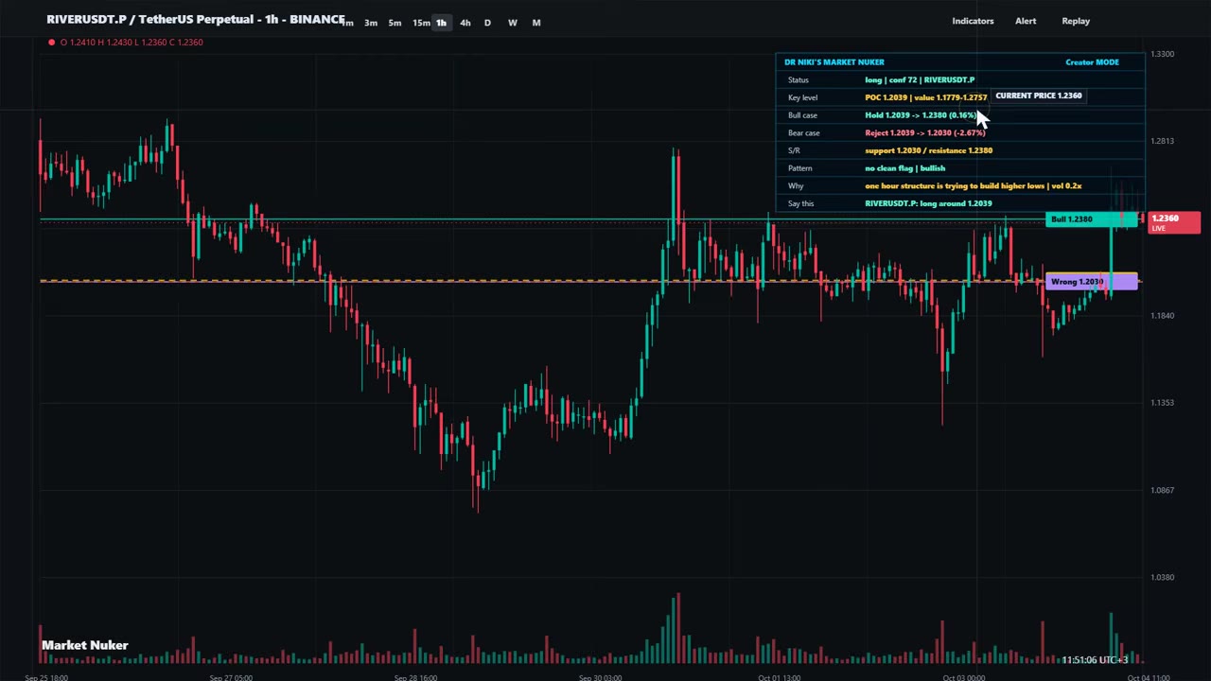The image size is (1211, 681).
Task: Click the 11:51:06 UTC+3 clock
Action: (x=1094, y=660)
